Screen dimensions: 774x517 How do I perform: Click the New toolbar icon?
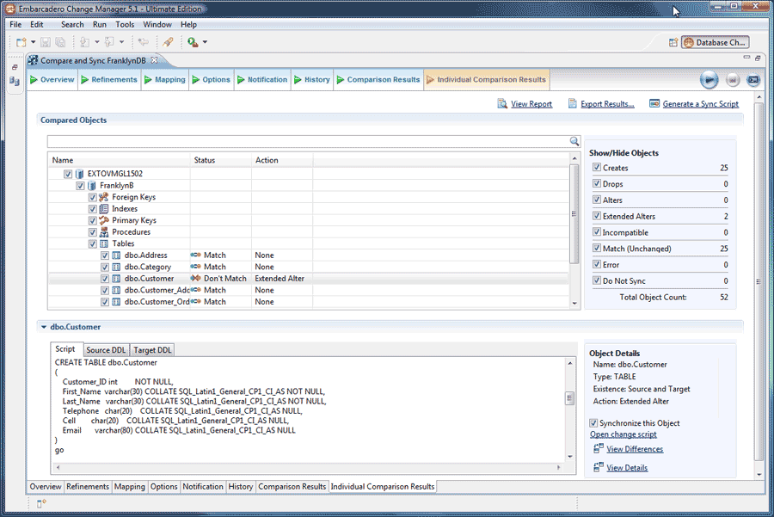tap(21, 42)
